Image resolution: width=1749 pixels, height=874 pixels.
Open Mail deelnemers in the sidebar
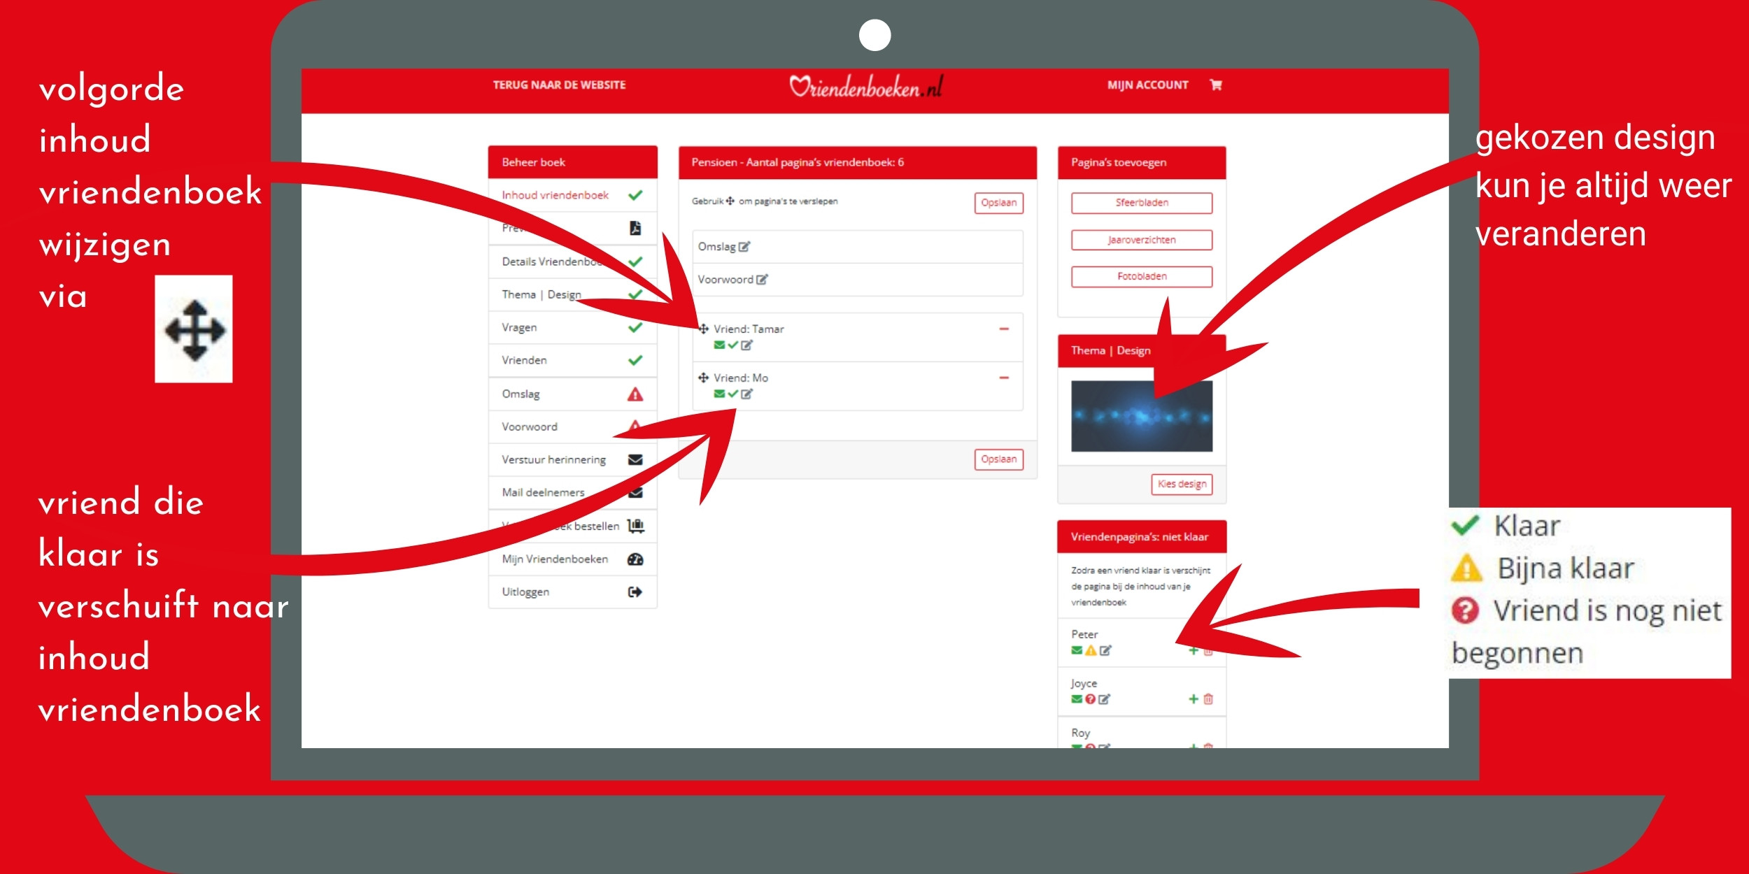pyautogui.click(x=572, y=492)
